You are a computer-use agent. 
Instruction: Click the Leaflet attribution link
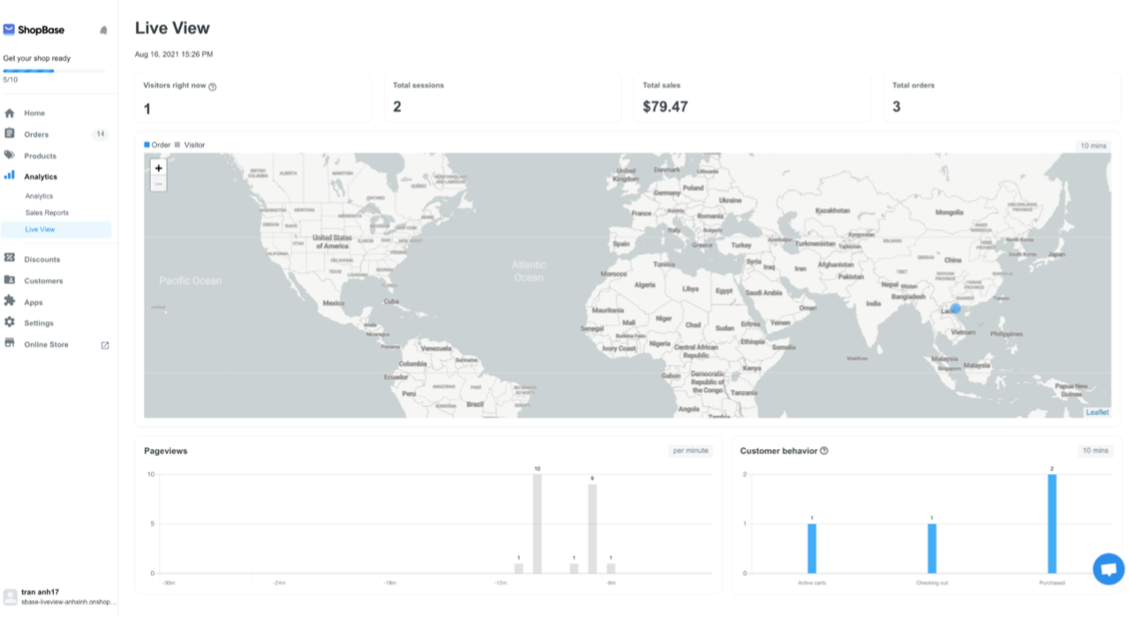tap(1097, 412)
